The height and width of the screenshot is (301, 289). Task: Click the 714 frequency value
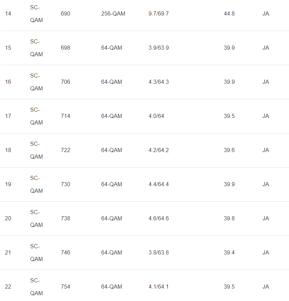[65, 116]
